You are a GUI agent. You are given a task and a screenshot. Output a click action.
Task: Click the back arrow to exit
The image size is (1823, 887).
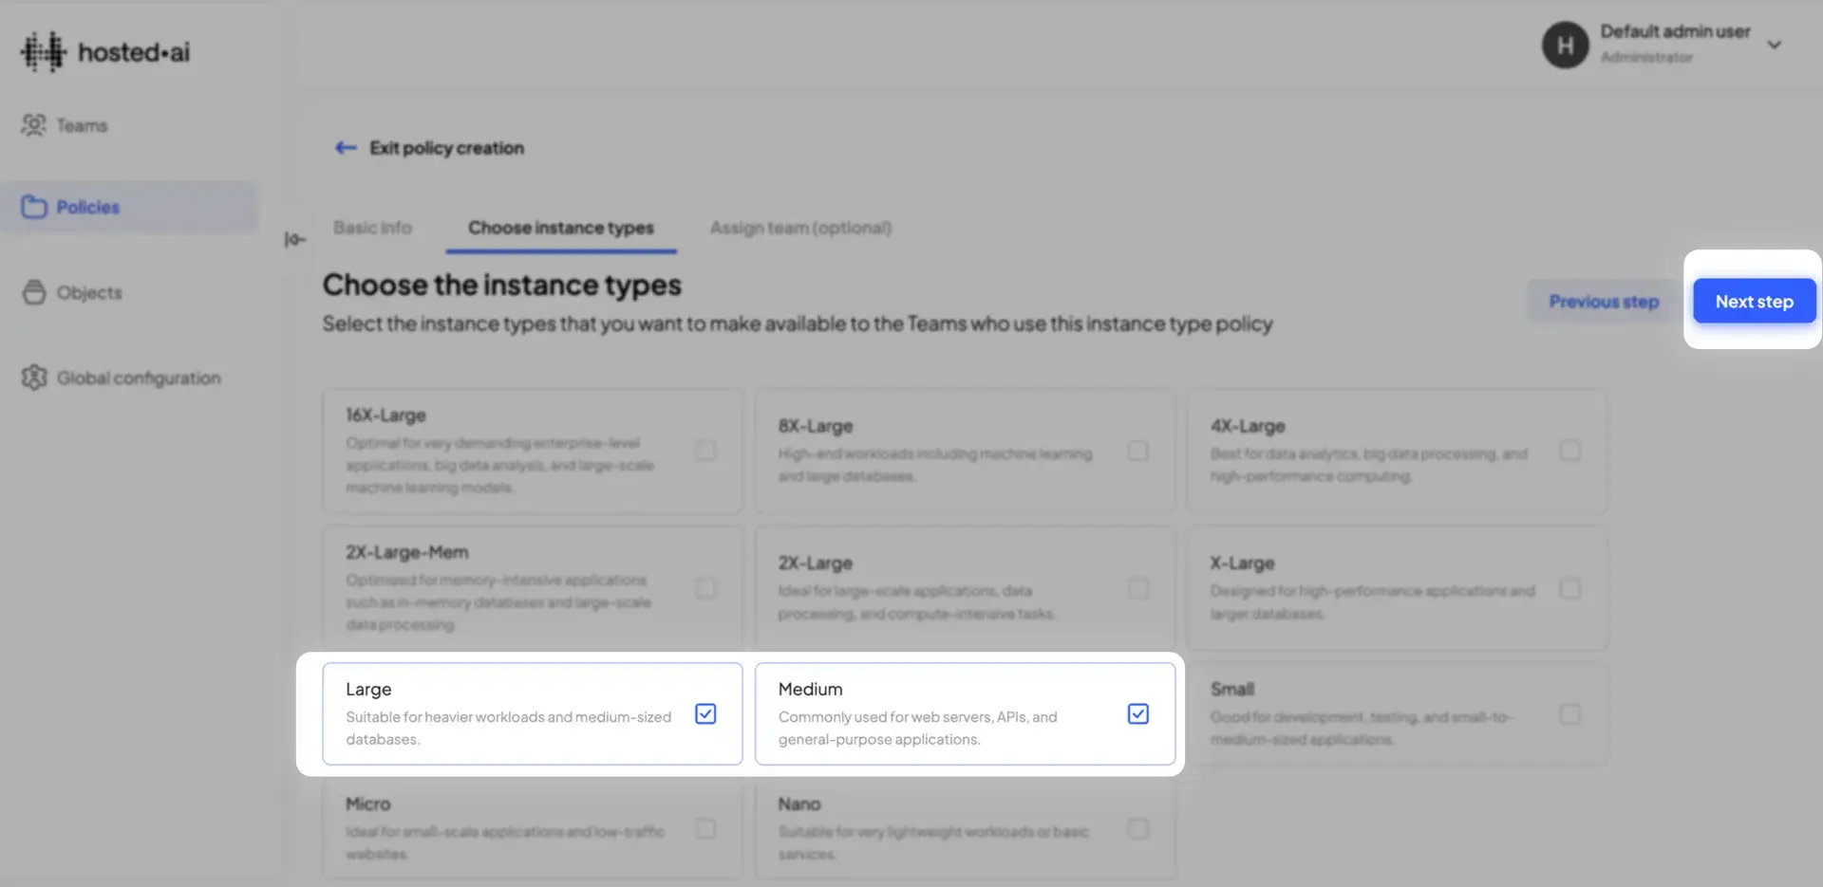345,147
